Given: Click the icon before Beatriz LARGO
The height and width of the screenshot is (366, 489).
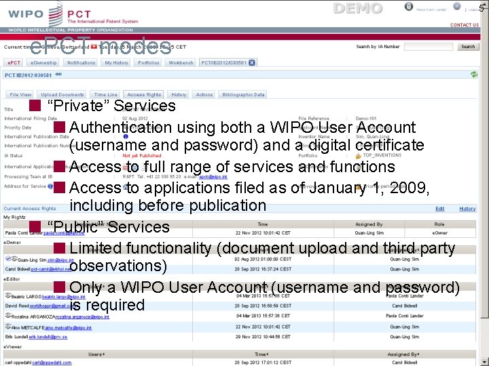Looking at the screenshot, I should (8, 296).
